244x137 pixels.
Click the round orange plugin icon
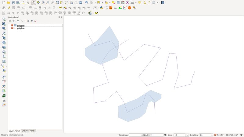(x=129, y=8)
